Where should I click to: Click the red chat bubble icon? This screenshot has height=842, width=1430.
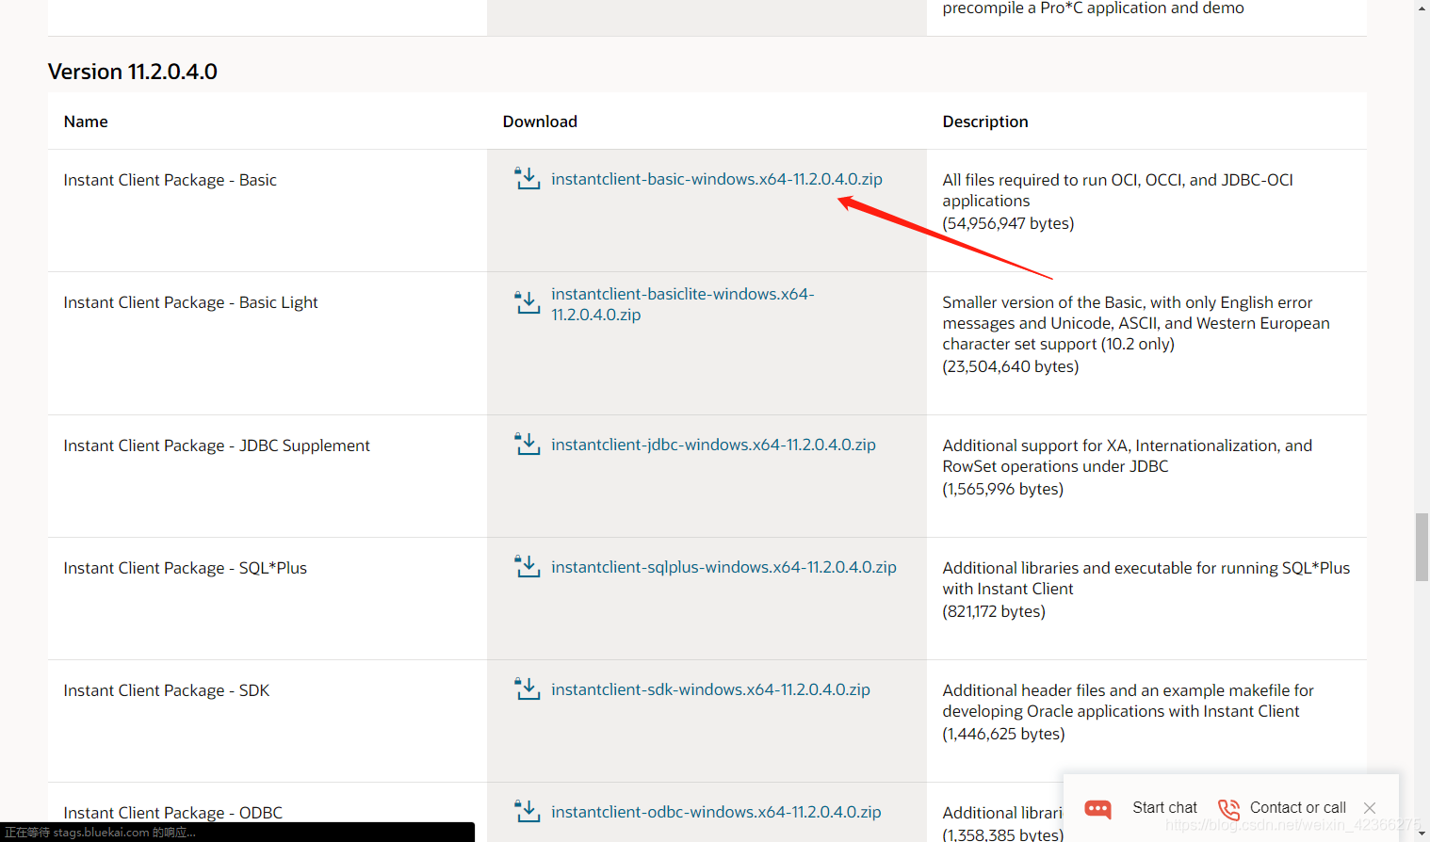tap(1097, 808)
